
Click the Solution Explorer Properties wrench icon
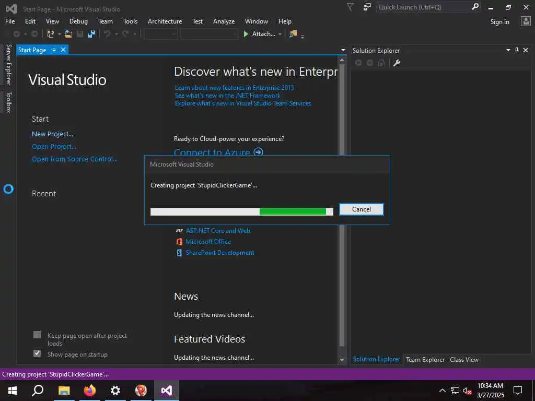(x=397, y=63)
